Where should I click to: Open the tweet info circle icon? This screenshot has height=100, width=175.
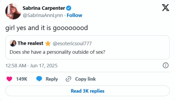point(165,65)
